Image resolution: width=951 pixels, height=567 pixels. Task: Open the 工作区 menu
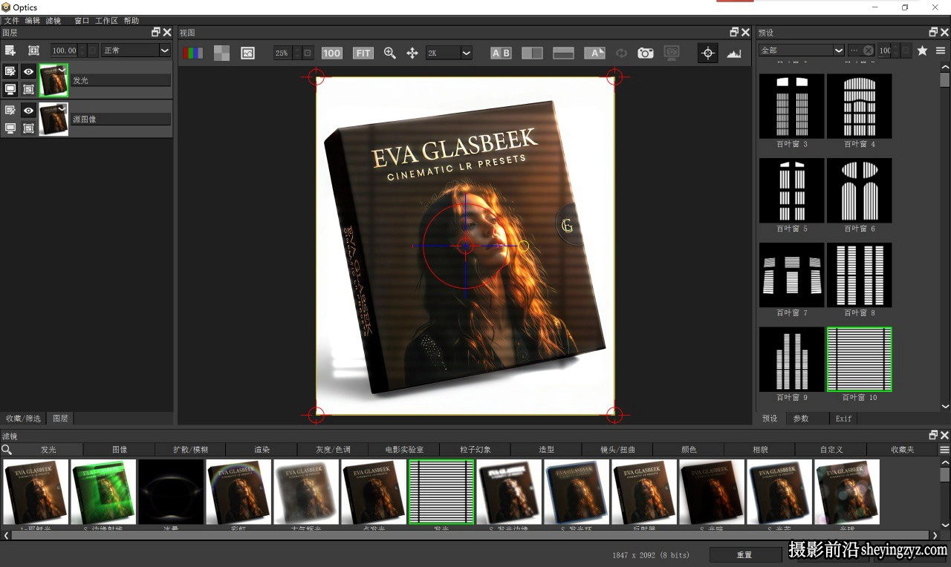tap(106, 21)
